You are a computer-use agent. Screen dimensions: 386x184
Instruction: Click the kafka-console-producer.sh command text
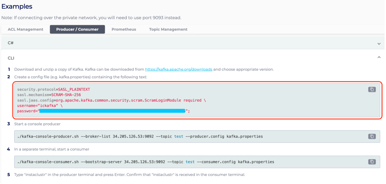pyautogui.click(x=140, y=136)
